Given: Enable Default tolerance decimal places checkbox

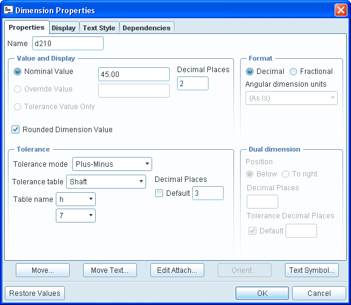Looking at the screenshot, I should (x=159, y=193).
